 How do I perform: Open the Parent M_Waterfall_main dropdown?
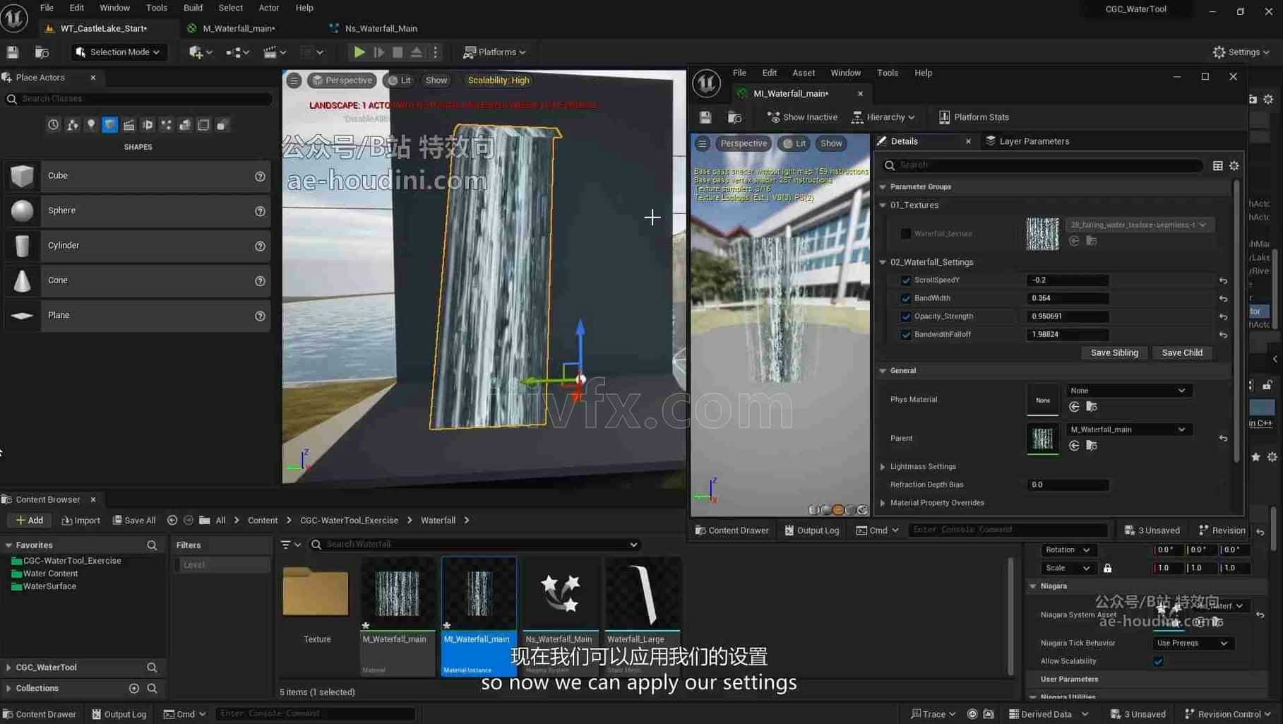pyautogui.click(x=1128, y=429)
